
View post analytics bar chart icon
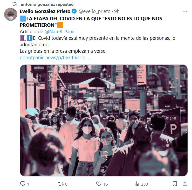click(x=137, y=184)
